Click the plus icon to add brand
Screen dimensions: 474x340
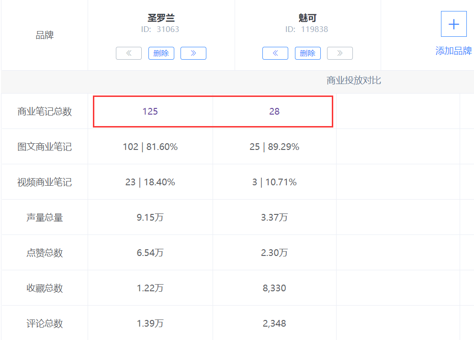pyautogui.click(x=454, y=24)
